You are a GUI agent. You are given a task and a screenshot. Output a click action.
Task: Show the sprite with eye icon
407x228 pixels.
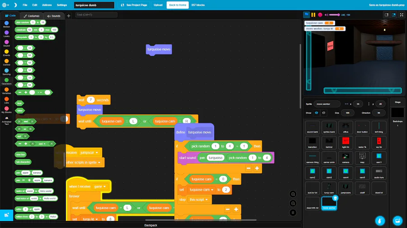point(317,113)
